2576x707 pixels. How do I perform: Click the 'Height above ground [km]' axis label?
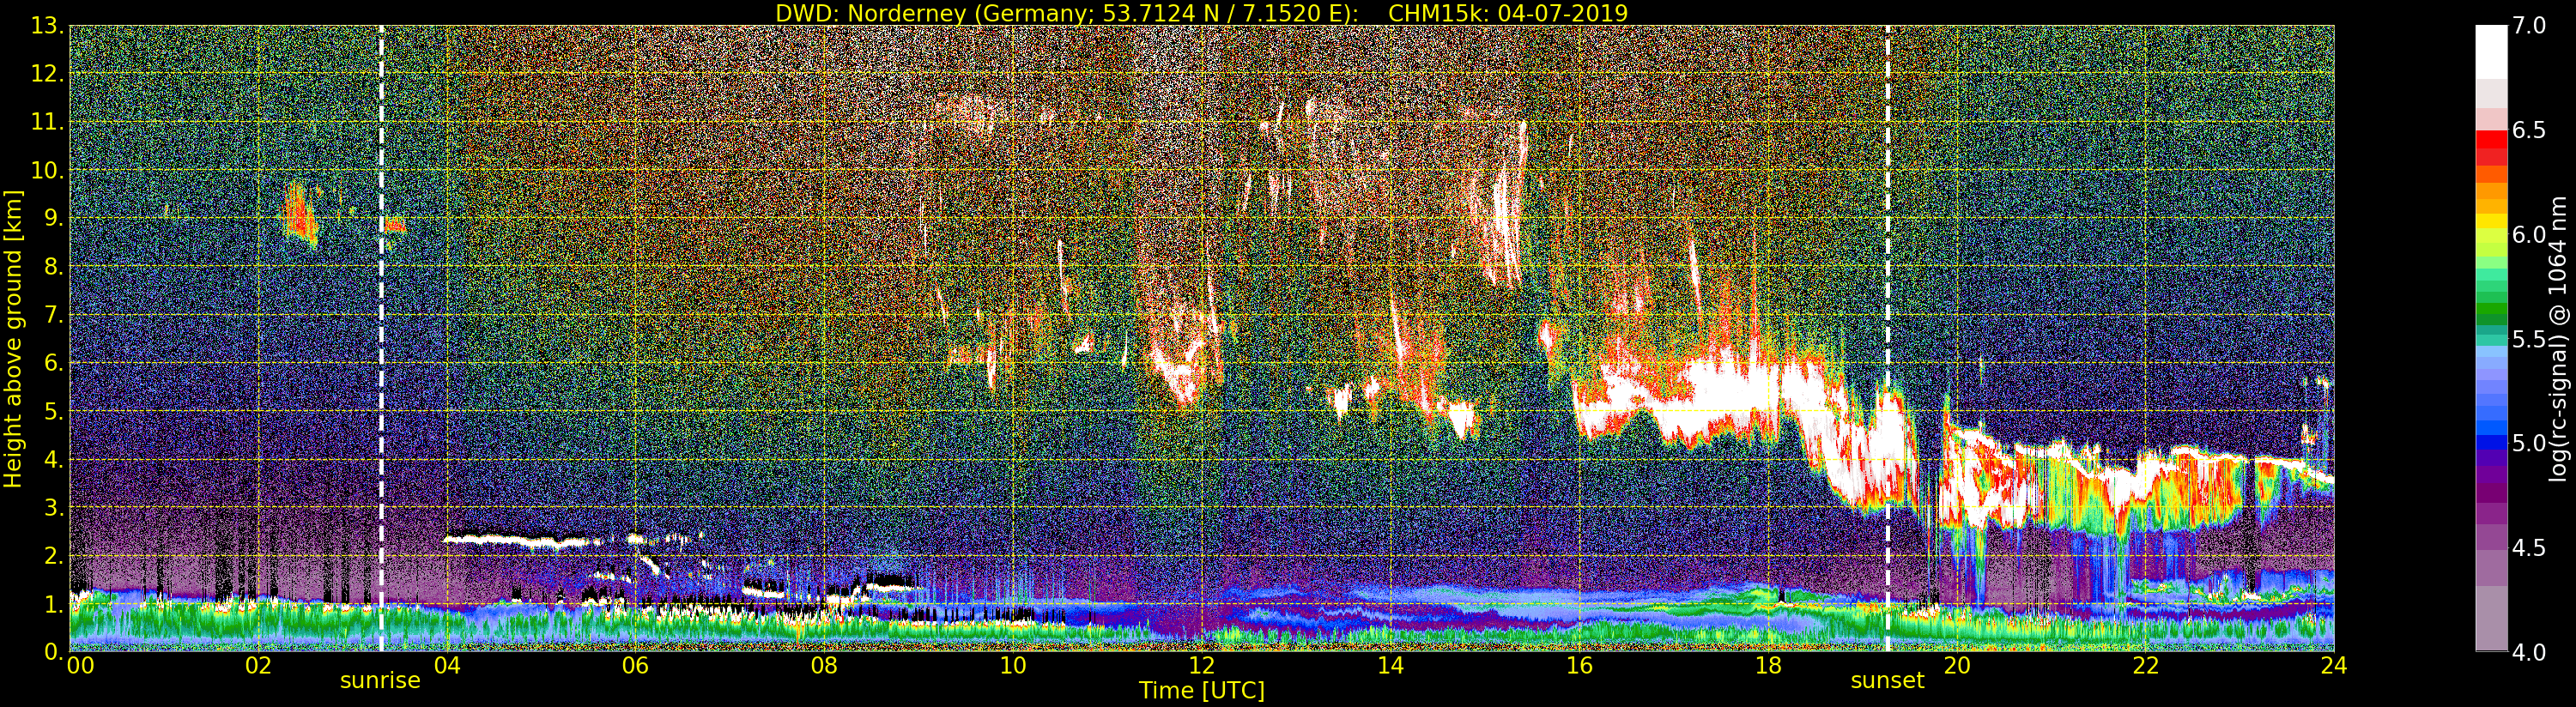click(x=13, y=338)
